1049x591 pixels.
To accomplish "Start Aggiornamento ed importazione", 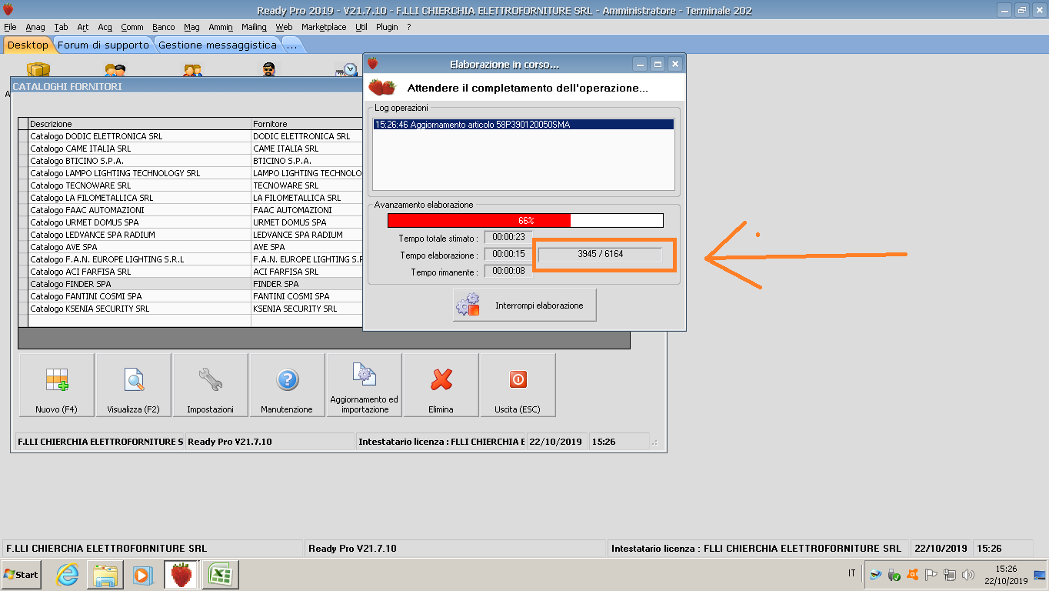I will tap(365, 385).
